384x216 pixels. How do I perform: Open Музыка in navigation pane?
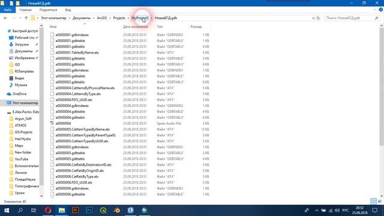click(x=18, y=85)
